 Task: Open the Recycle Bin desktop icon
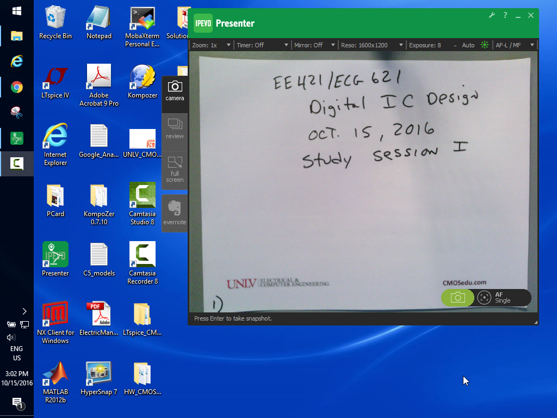coord(55,22)
